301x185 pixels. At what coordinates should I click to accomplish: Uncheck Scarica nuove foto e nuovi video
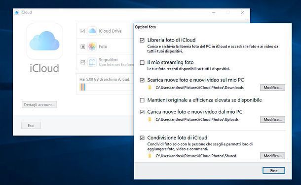pyautogui.click(x=142, y=80)
